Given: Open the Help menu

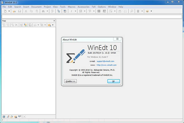Looking at the screenshot, I should point(121,7).
